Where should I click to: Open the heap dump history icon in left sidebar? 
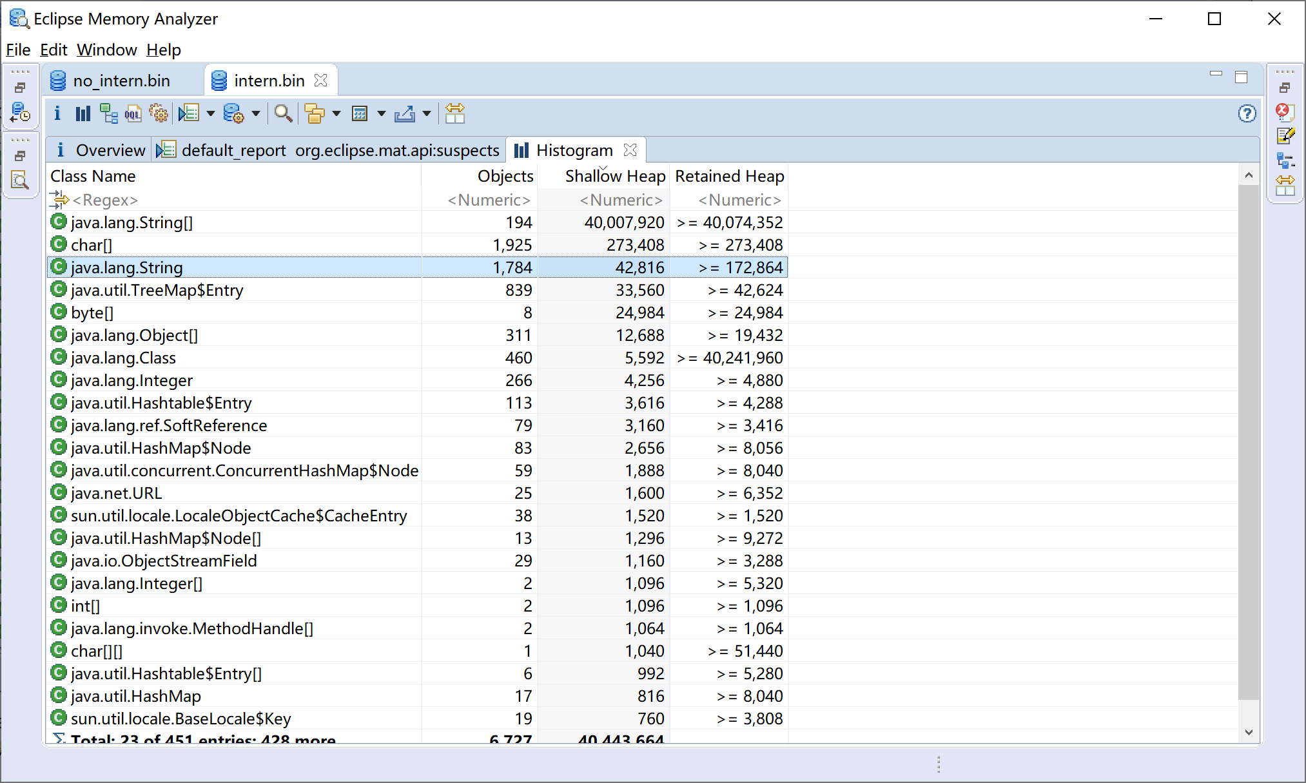21,113
